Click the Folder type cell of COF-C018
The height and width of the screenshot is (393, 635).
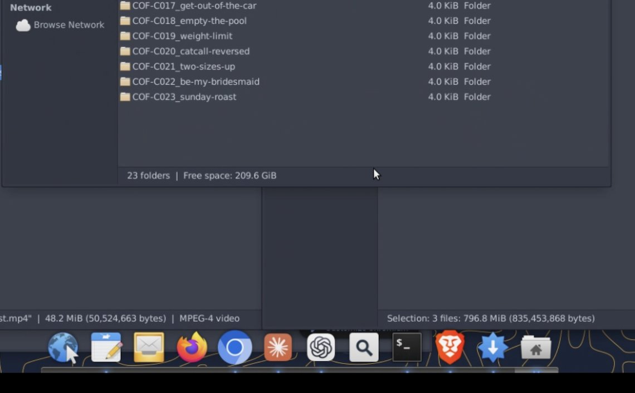pos(477,21)
